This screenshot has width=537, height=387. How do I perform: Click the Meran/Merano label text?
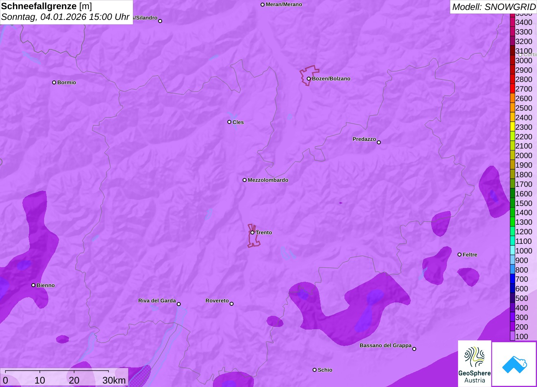[x=284, y=5]
